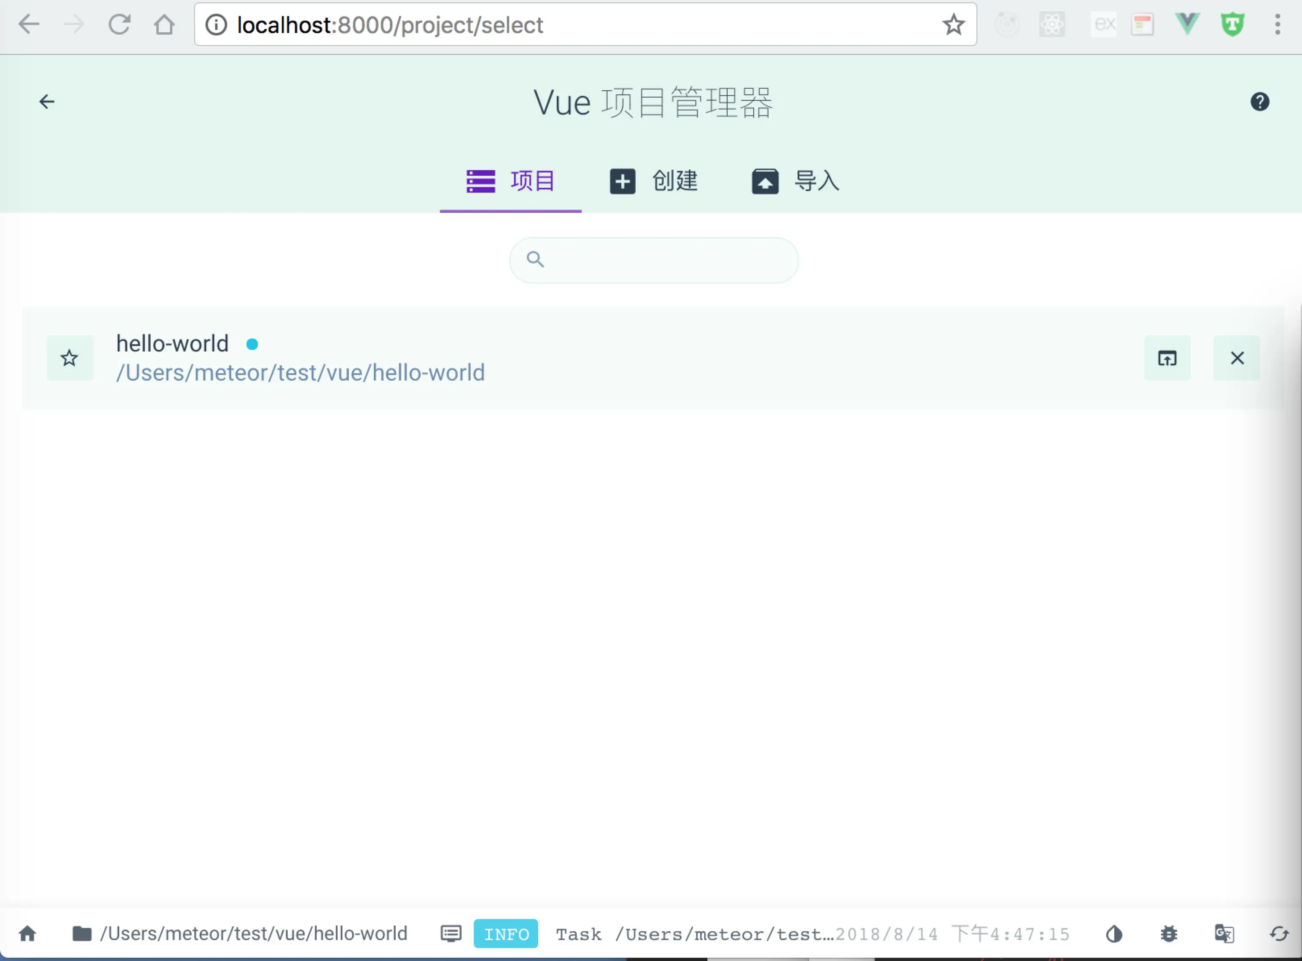Image resolution: width=1302 pixels, height=961 pixels.
Task: Click the INFO log badge
Action: coord(505,934)
